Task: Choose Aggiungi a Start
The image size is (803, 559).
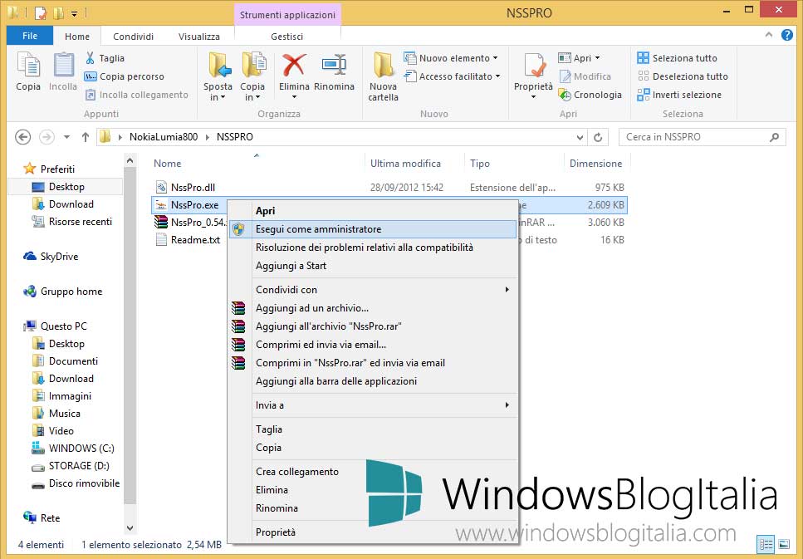Action: pos(373,266)
